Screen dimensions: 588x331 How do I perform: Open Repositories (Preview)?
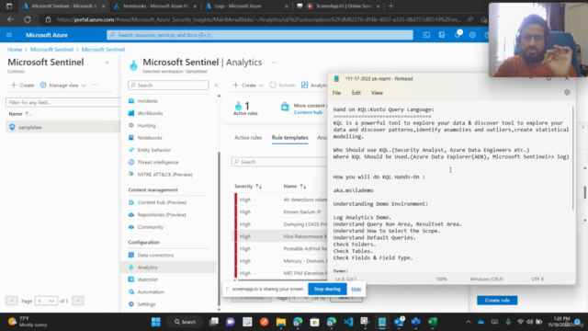[x=162, y=214]
